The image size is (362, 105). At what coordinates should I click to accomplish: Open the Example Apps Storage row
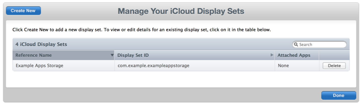point(40,66)
